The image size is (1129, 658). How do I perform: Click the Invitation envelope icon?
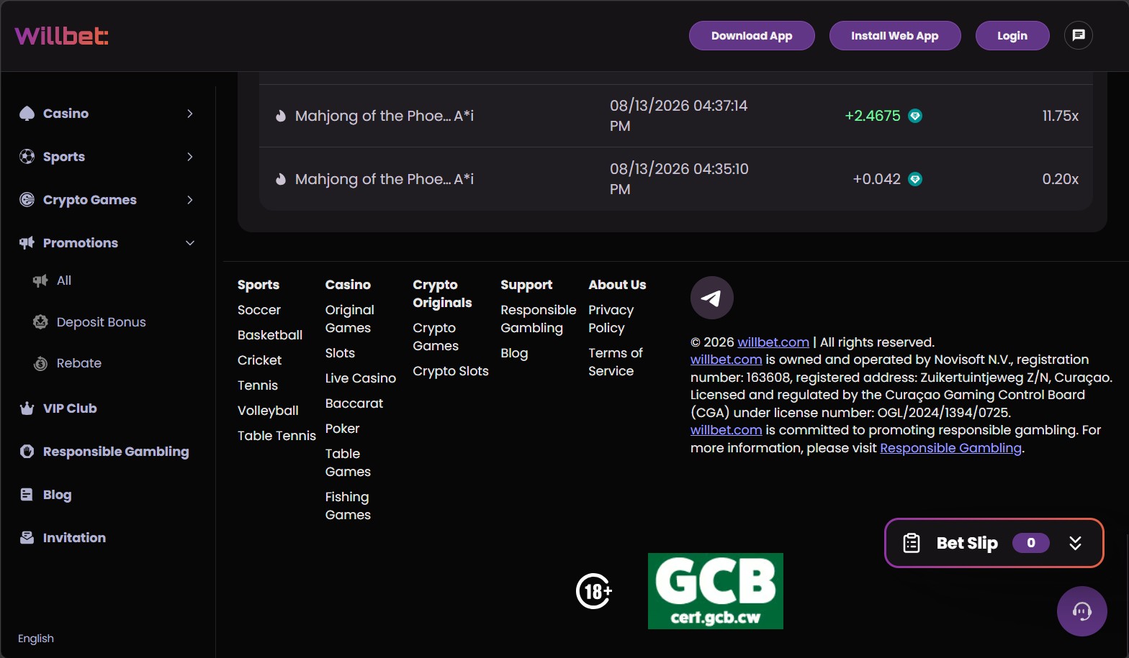point(27,538)
